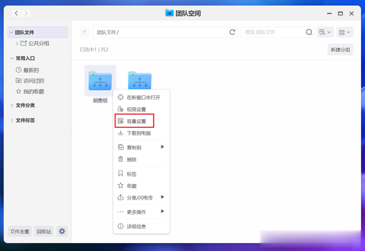
Task: Open the sort options dropdown
Action: [325, 32]
